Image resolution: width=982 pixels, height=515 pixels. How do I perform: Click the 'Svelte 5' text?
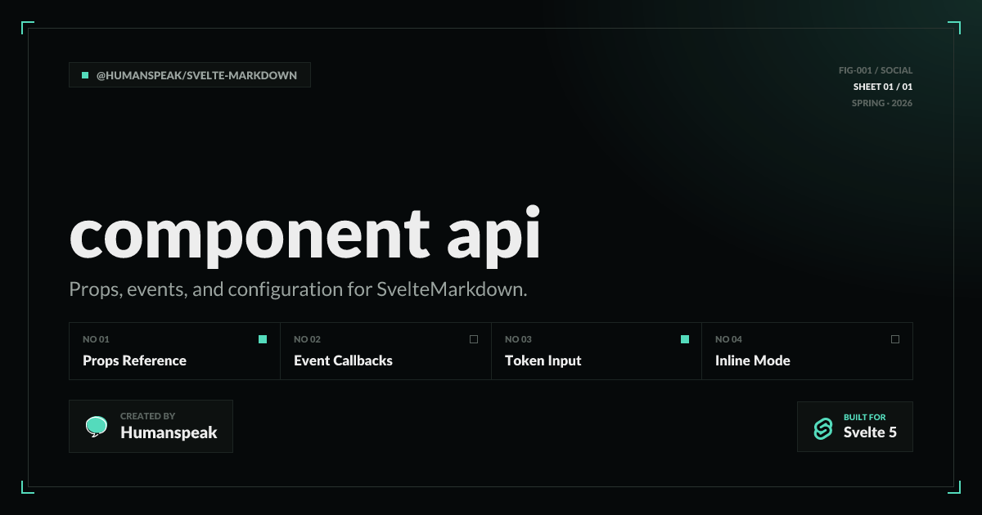(x=870, y=432)
